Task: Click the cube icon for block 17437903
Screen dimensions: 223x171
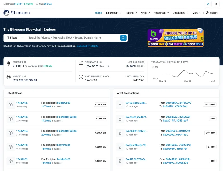Action: [x=10, y=147]
